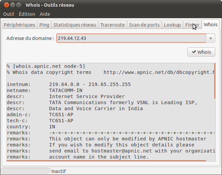Close the Whois window with the red button
Viewport: 222px width, 175px height.
6,5
